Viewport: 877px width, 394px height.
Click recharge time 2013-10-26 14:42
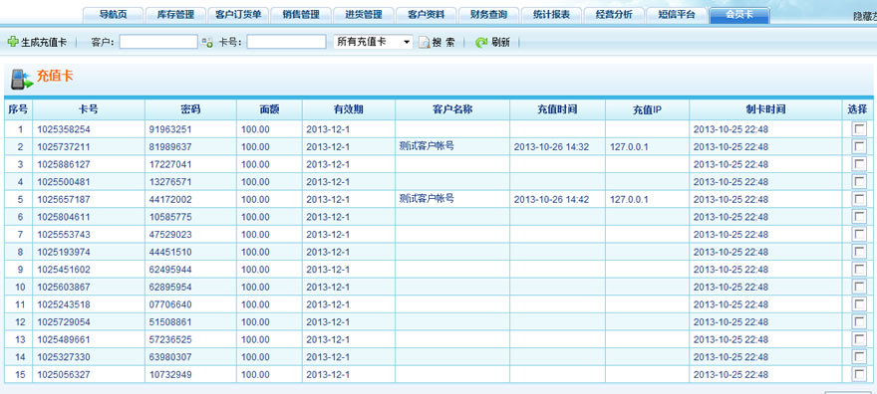tap(551, 199)
